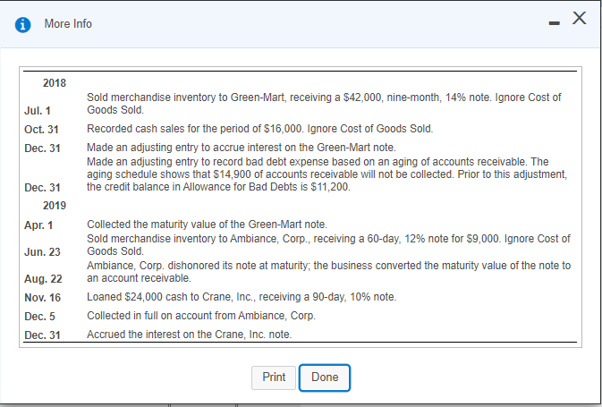Click the Jul. 1 date label

(x=38, y=111)
